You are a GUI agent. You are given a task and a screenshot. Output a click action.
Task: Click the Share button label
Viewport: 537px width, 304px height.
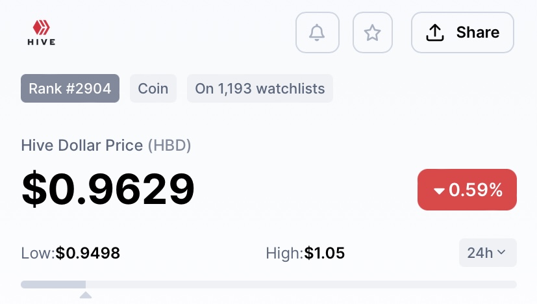478,32
